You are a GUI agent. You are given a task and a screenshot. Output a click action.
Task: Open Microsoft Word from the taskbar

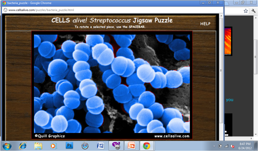[100, 146]
